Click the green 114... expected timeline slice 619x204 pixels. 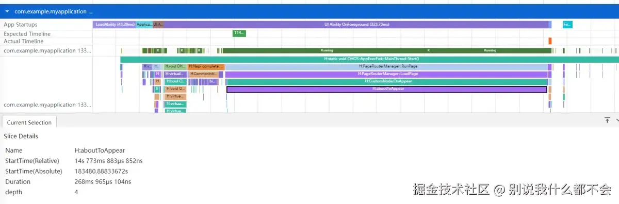(239, 33)
